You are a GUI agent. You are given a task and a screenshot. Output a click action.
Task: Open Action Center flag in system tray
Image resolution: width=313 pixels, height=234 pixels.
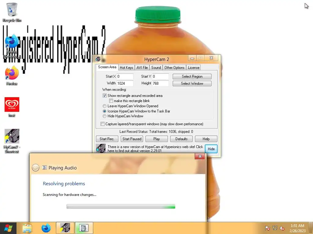coord(267,228)
